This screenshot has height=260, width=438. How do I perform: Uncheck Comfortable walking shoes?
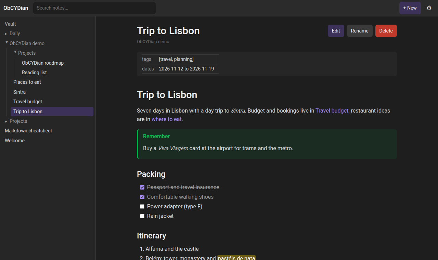coord(142,197)
